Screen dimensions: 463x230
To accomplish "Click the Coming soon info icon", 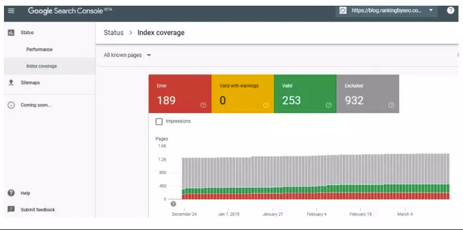I will click(11, 105).
